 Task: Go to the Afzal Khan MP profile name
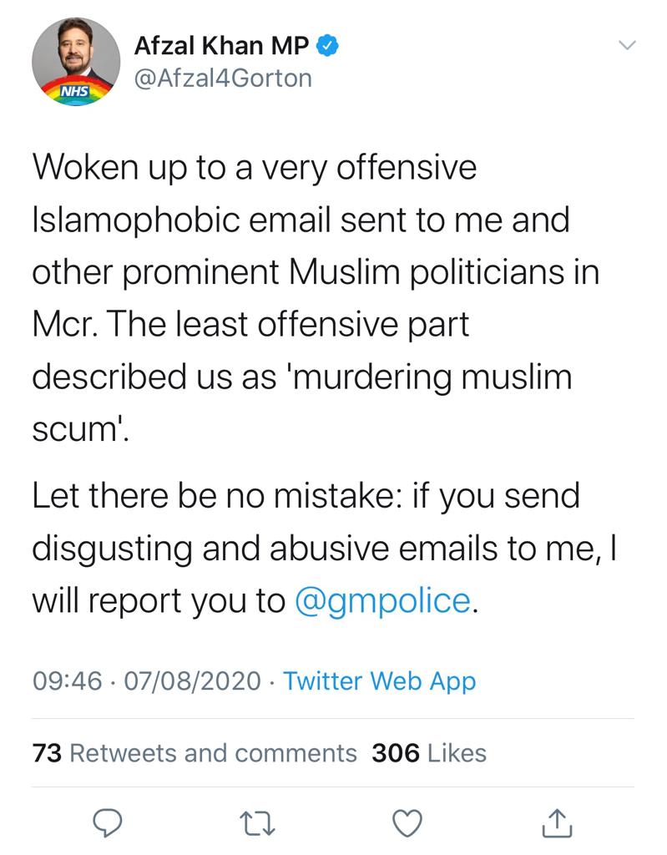tap(221, 47)
